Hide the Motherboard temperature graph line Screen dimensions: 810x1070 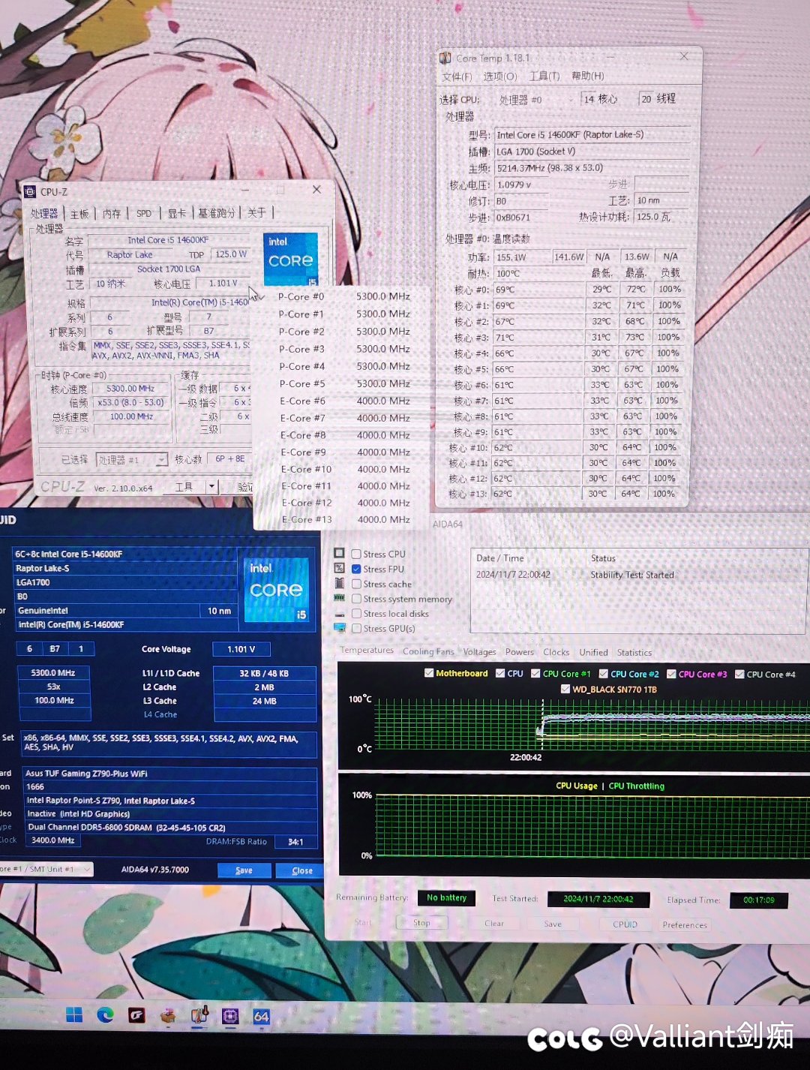click(429, 673)
